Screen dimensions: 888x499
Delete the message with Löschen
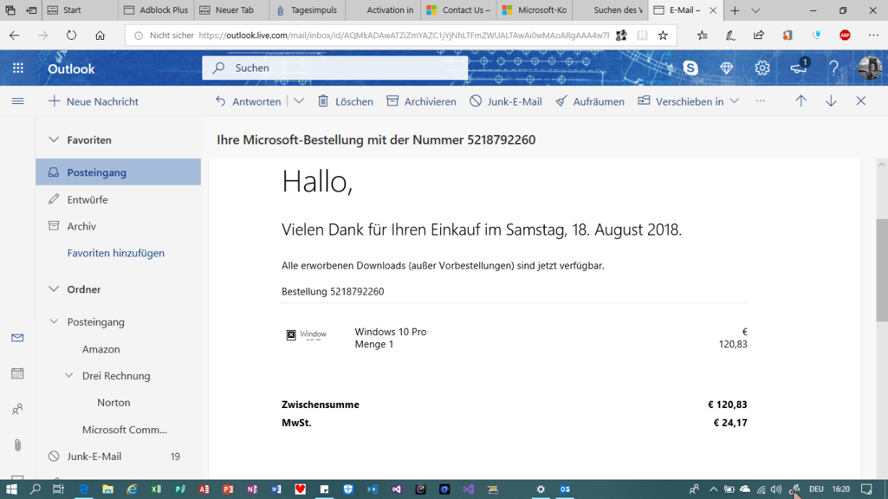[345, 101]
